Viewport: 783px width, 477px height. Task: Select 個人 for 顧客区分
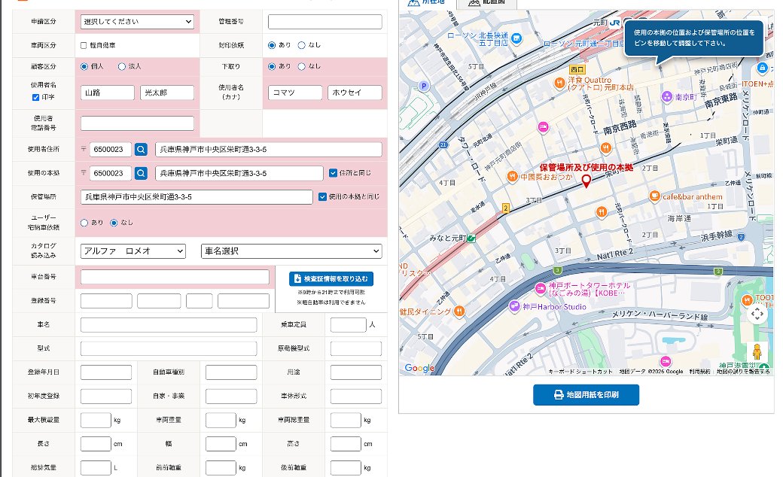coord(84,66)
